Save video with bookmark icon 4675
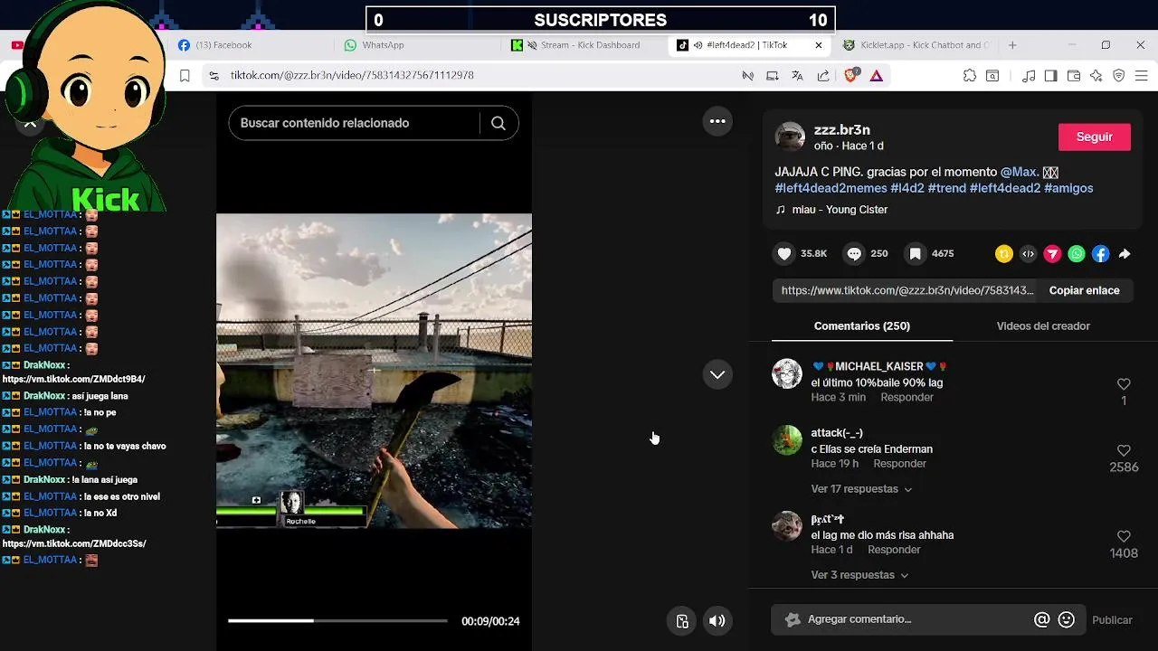Screen dimensions: 1158x651 click(915, 254)
